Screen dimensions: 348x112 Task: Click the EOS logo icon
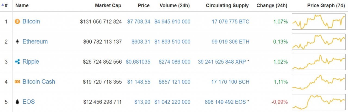tap(17, 102)
